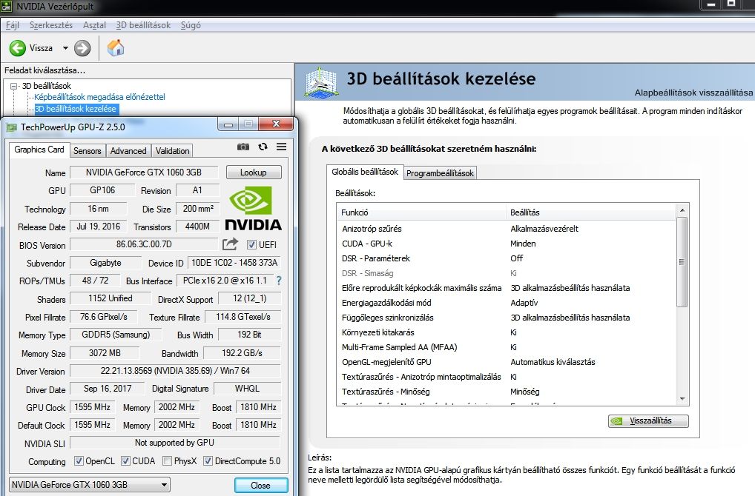Image resolution: width=755 pixels, height=496 pixels.
Task: Open the Vissza history dropdown arrow
Action: pos(65,48)
